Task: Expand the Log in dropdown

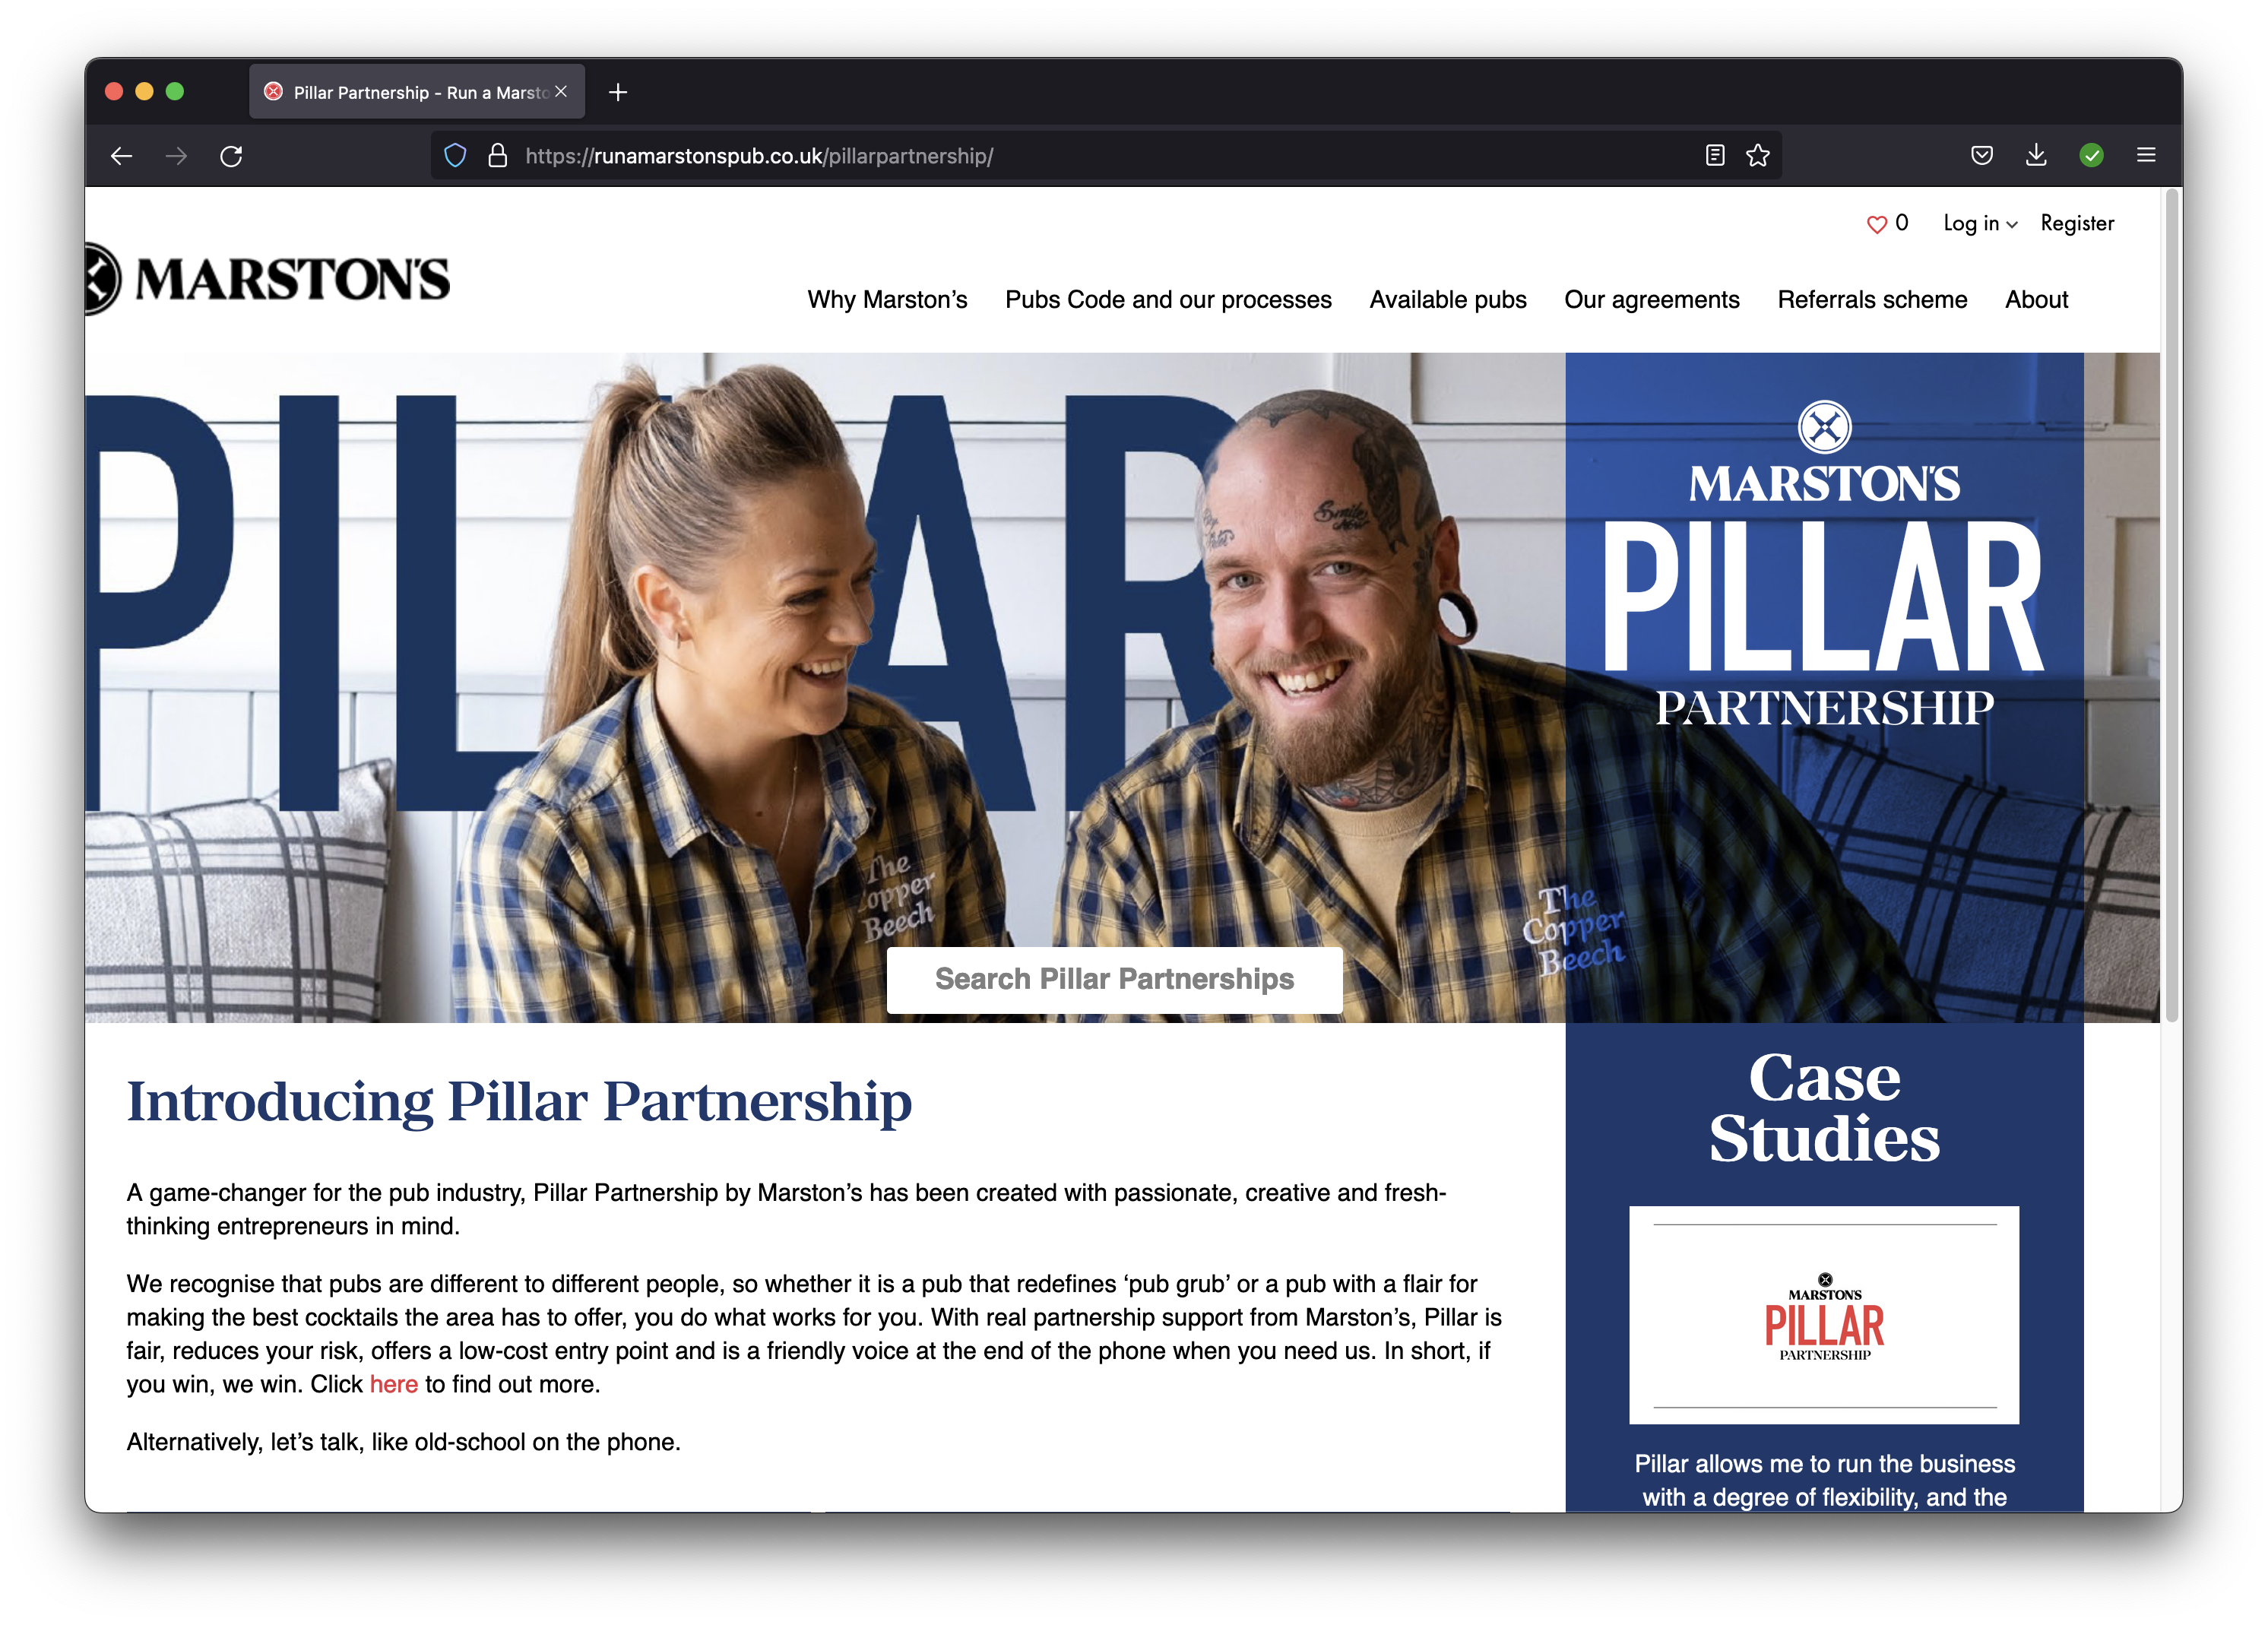Action: click(1980, 223)
